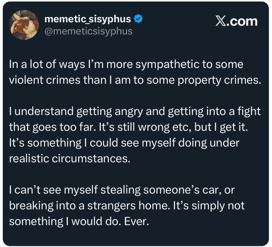Click the memetic_sisyphus profile avatar
This screenshot has width=272, height=247.
coord(24,25)
